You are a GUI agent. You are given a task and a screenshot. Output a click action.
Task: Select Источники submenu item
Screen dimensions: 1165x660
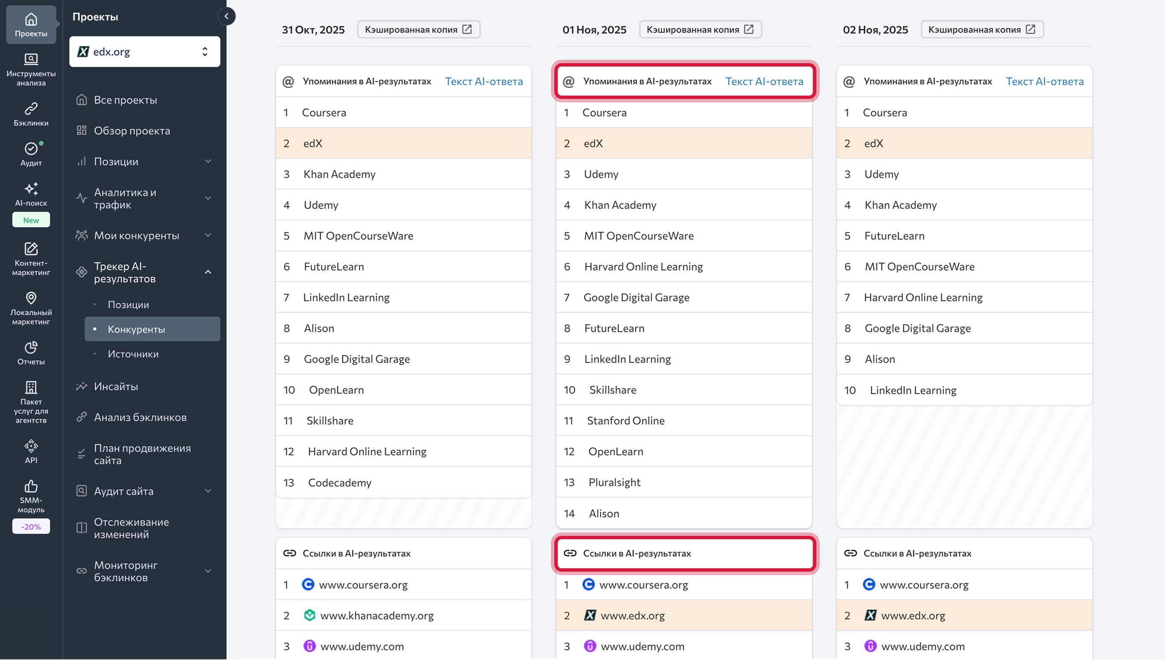133,354
